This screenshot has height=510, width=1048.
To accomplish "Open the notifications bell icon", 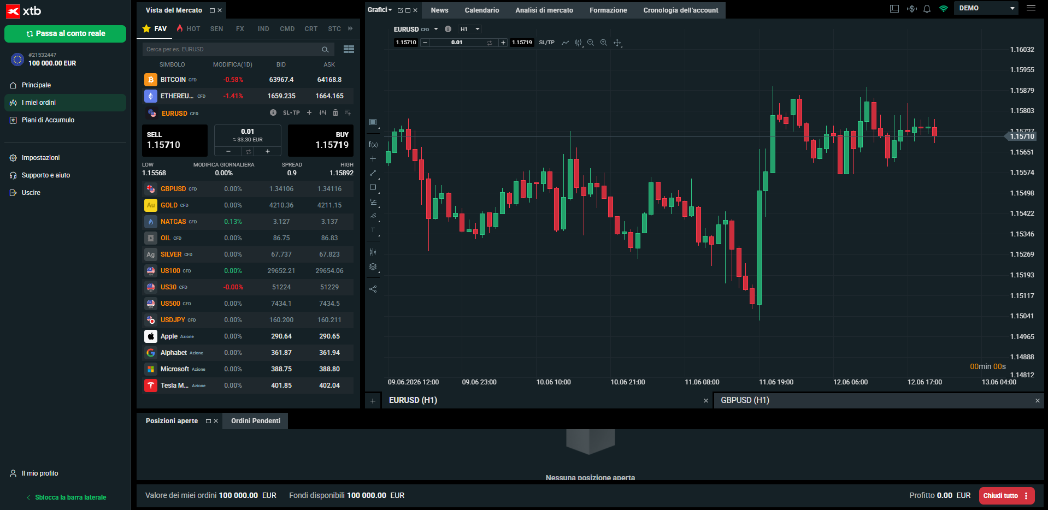I will (927, 9).
